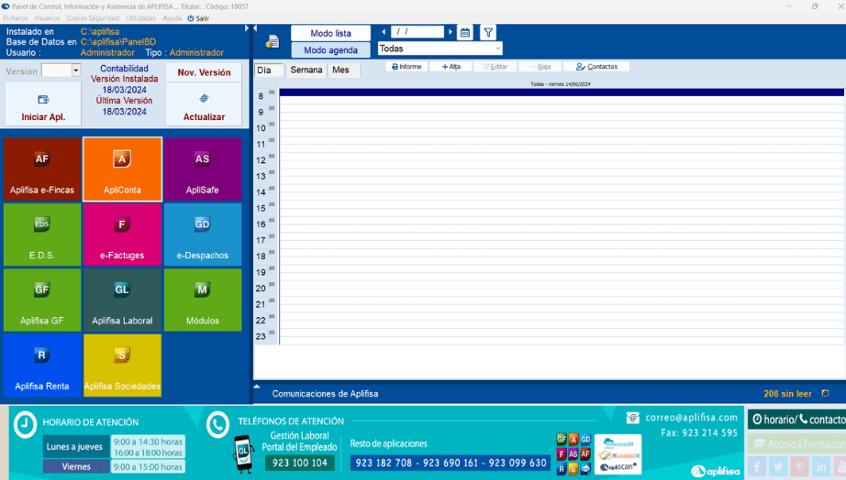The image size is (846, 480).
Task: Click the Actualizar button
Action: coord(204,105)
